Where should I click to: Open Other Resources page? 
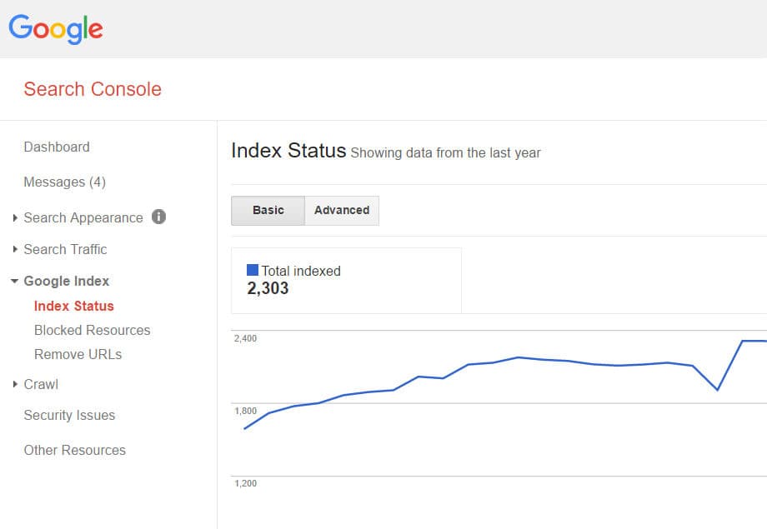75,450
